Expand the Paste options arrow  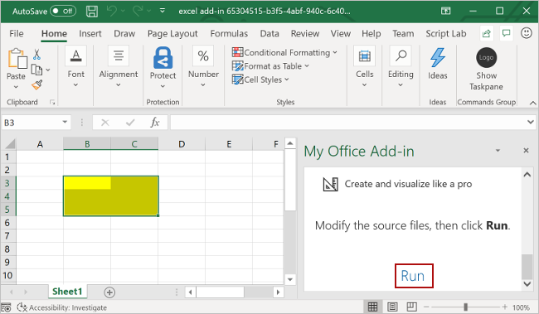coord(16,87)
